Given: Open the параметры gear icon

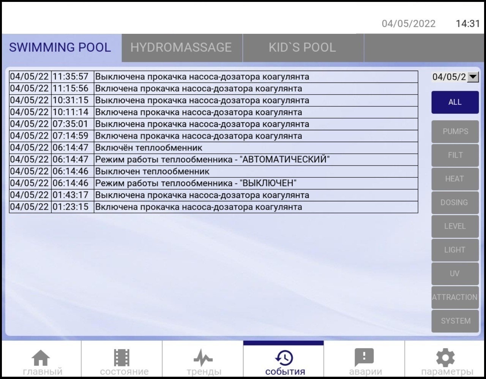Looking at the screenshot, I should 445,358.
